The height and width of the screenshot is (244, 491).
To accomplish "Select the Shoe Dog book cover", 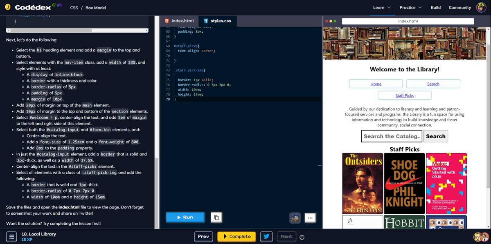I will point(404,183).
